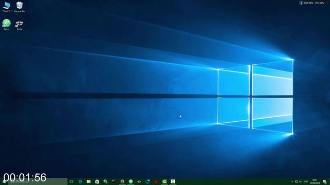Open the Koala app on the taskbar

[139, 181]
